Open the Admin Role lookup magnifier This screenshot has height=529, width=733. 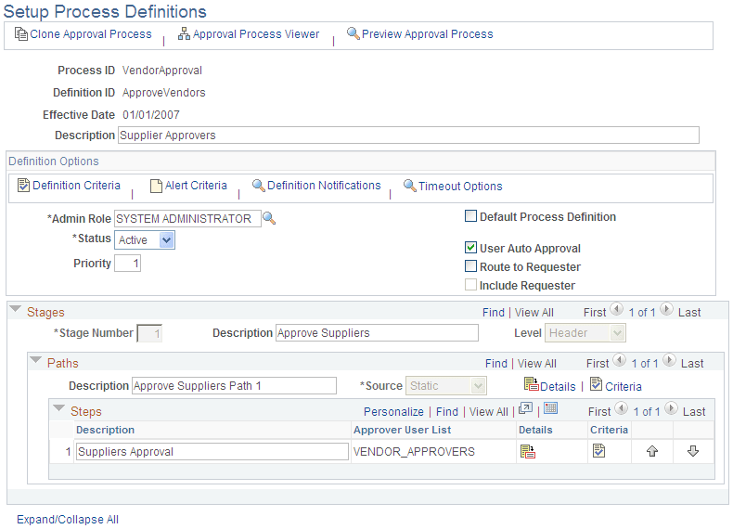tap(269, 218)
